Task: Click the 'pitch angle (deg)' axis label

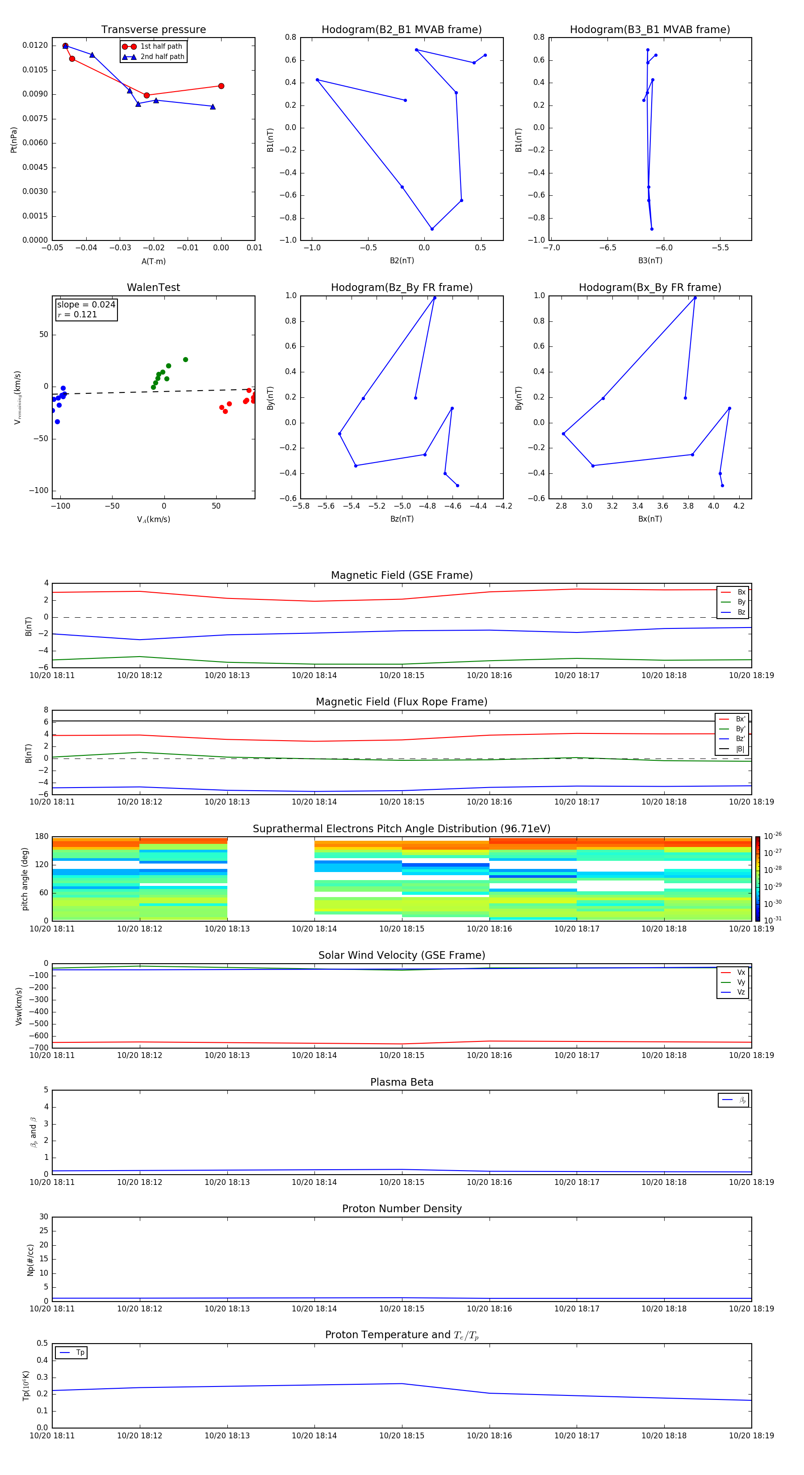Action: (x=25, y=879)
